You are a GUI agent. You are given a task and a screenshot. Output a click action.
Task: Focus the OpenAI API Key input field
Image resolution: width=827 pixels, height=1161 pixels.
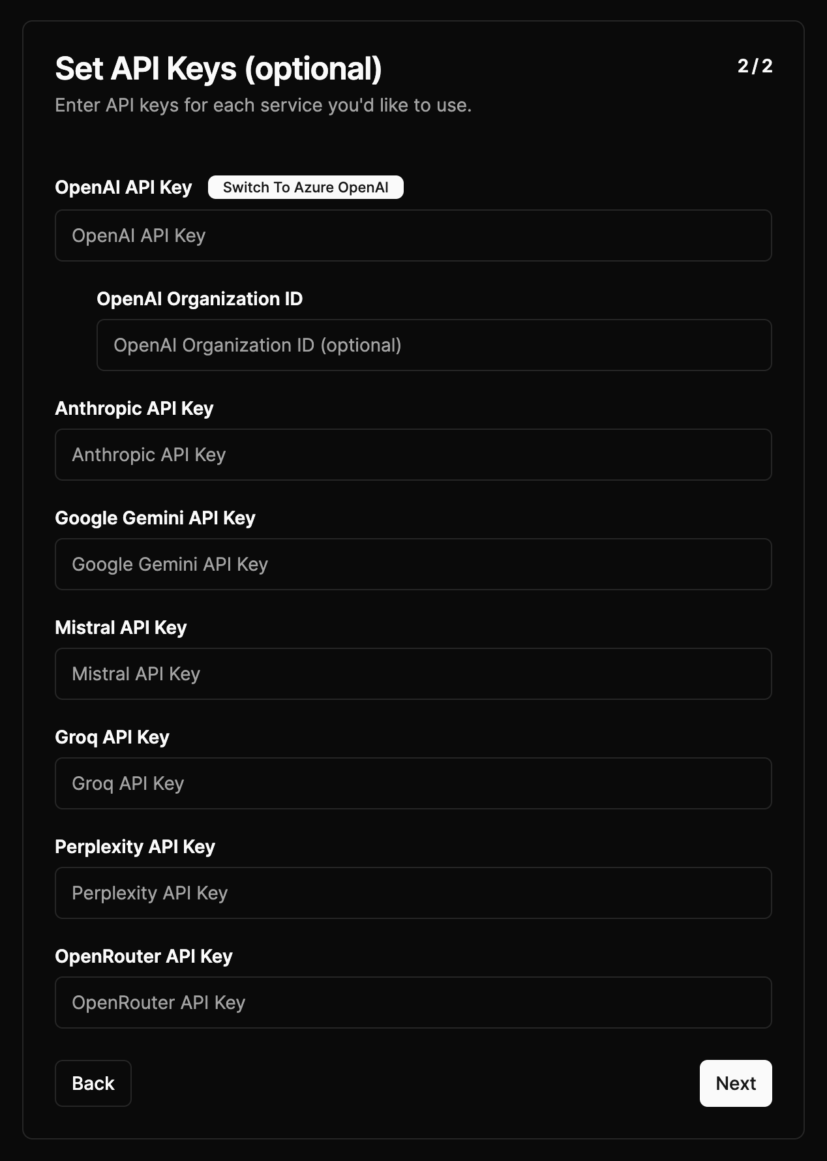tap(413, 235)
